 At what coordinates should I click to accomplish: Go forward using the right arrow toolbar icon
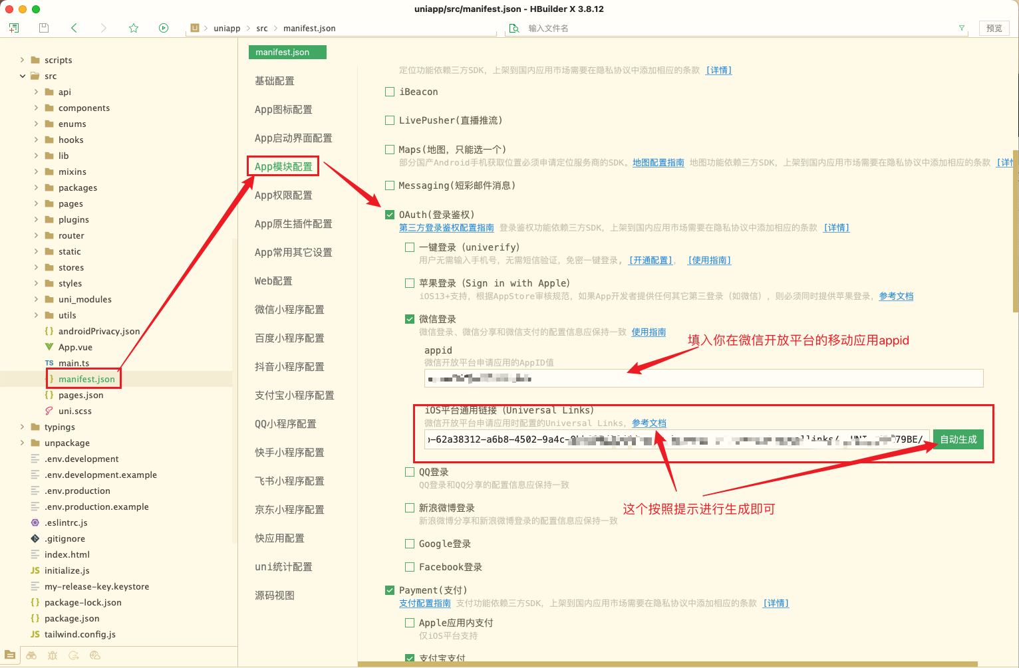103,28
